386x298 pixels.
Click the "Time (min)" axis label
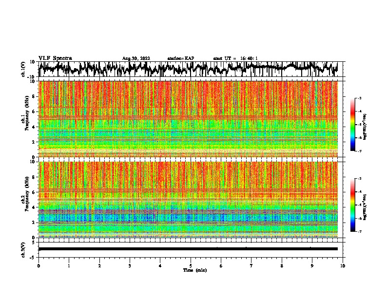click(195, 270)
